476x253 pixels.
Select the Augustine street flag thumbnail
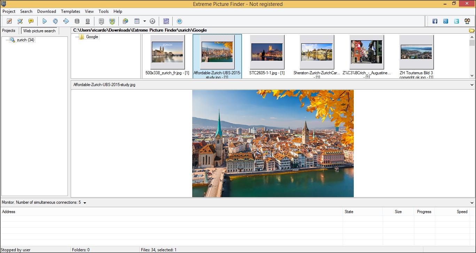(367, 52)
